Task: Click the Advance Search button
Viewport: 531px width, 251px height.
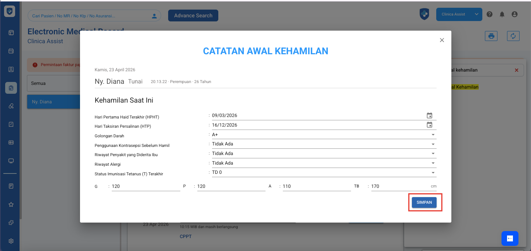Action: click(x=193, y=16)
